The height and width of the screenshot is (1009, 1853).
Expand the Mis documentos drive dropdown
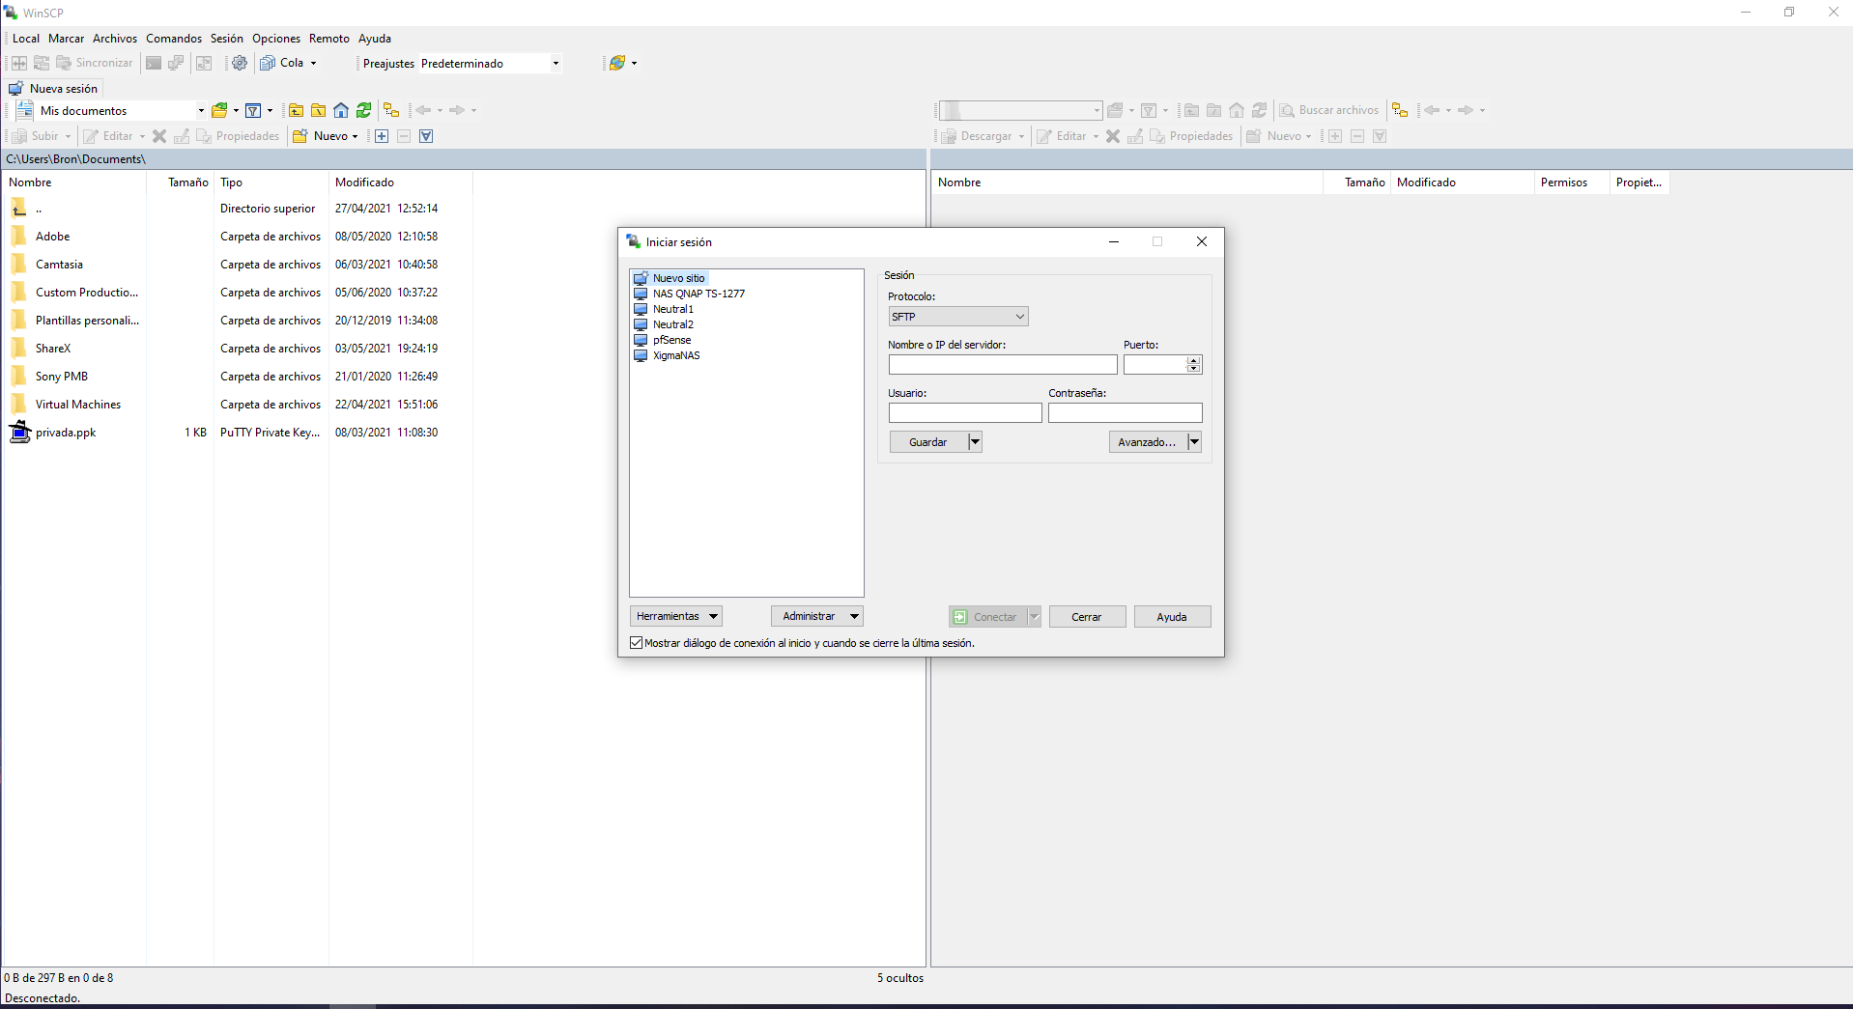coord(201,111)
